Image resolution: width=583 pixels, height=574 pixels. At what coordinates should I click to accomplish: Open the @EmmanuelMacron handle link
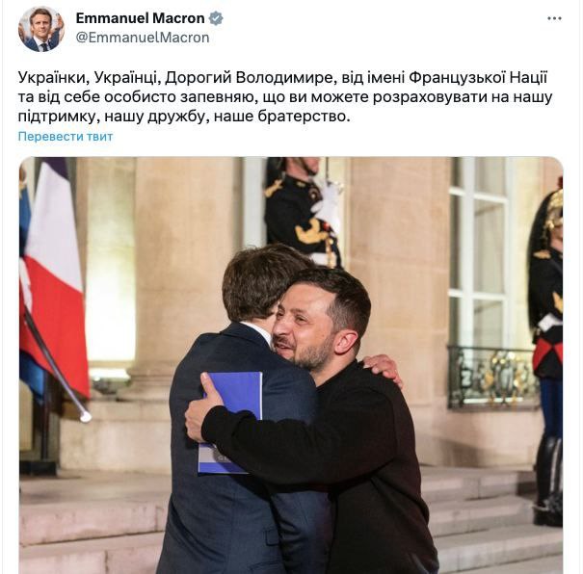coord(143,38)
